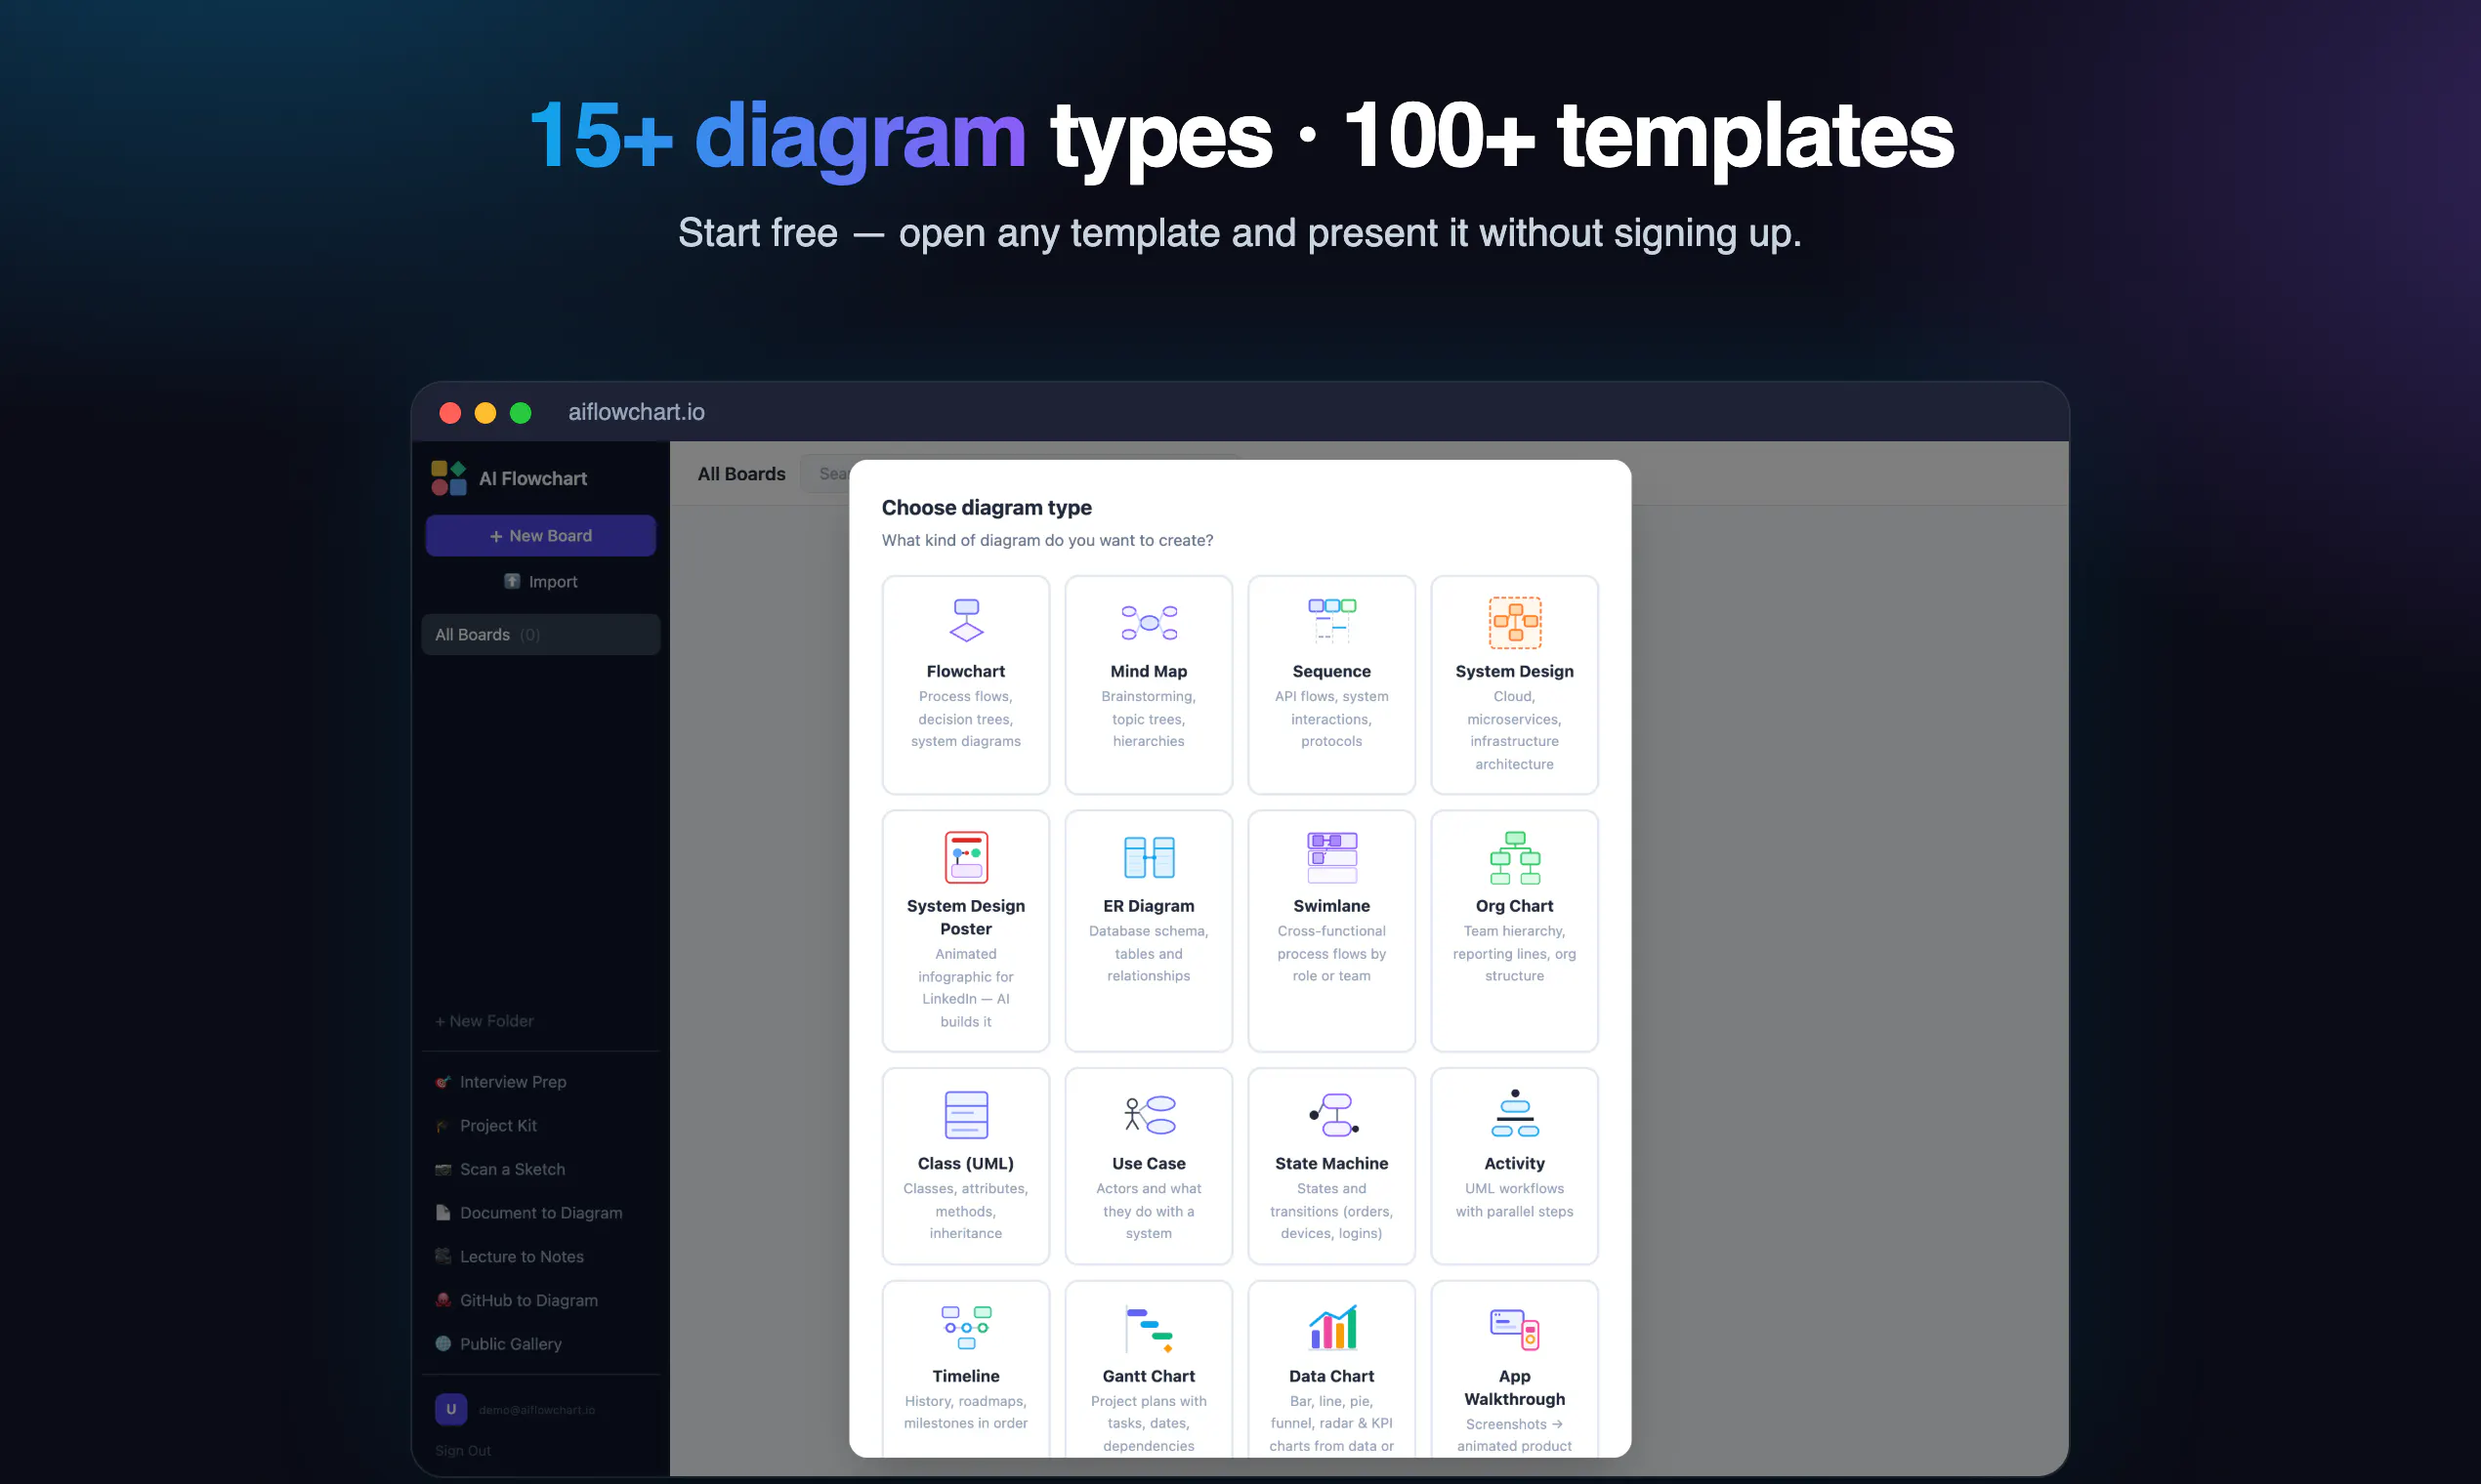The width and height of the screenshot is (2481, 1484).
Task: Pick the green Org Chart icon
Action: pyautogui.click(x=1515, y=857)
